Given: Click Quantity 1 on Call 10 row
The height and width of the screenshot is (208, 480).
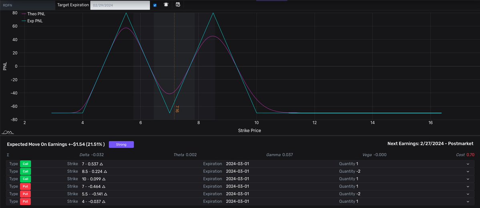Looking at the screenshot, I should [349, 179].
